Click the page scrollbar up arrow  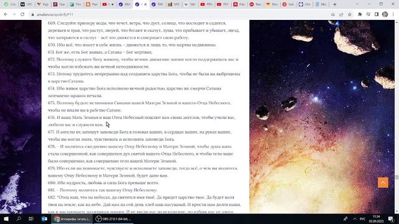(397, 22)
